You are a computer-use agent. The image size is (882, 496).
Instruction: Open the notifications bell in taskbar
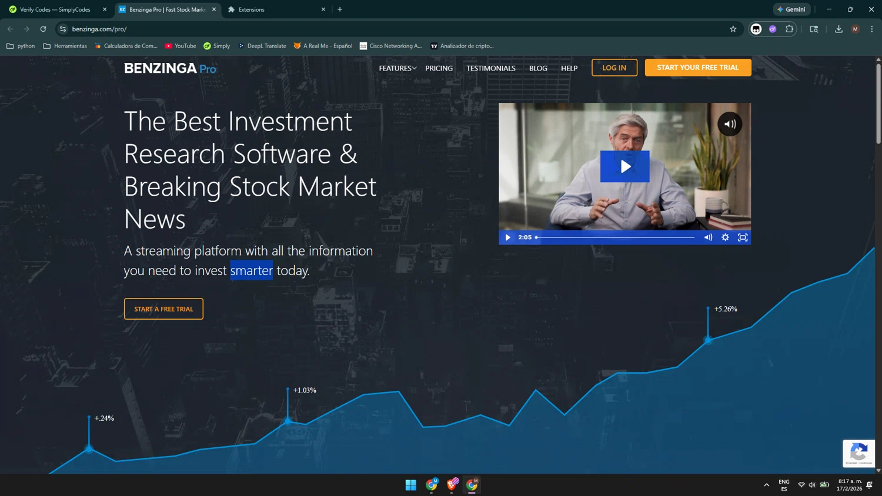coord(870,485)
